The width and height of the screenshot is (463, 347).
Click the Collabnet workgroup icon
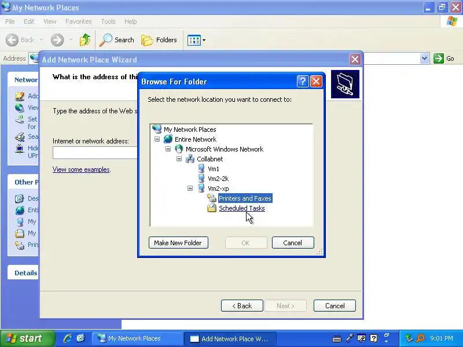(190, 158)
